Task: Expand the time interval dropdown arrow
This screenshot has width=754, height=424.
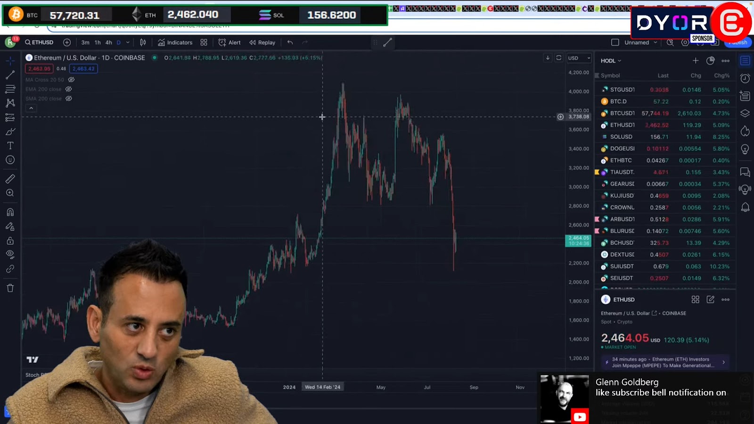Action: [128, 42]
